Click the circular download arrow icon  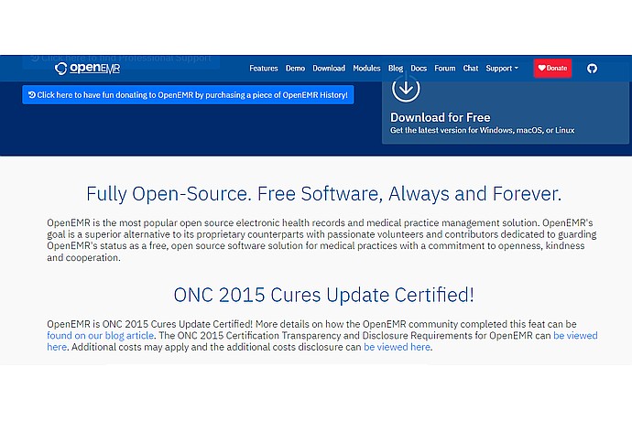click(406, 89)
